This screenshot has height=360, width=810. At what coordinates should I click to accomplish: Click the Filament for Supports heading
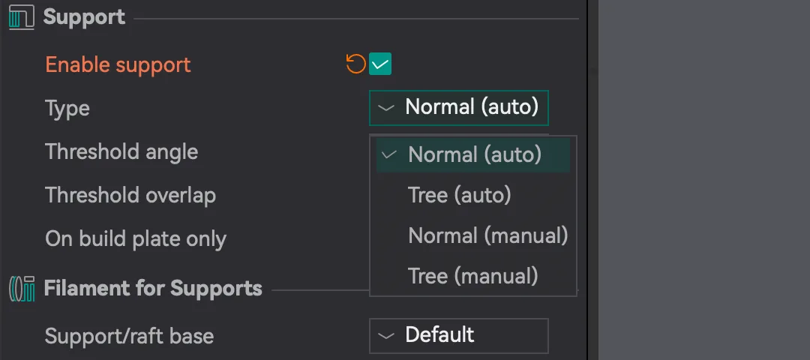click(153, 288)
